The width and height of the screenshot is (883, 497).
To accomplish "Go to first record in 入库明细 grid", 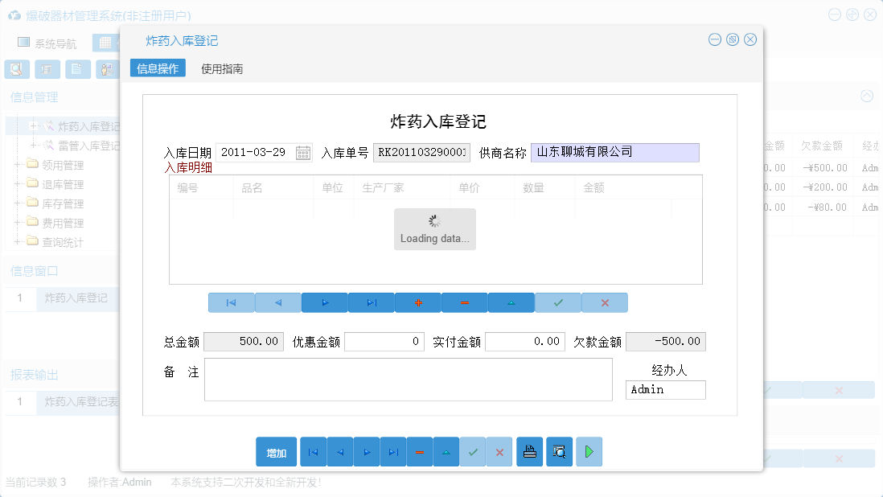I will 231,302.
